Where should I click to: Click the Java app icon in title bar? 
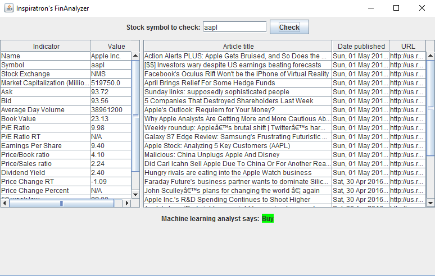(9, 8)
